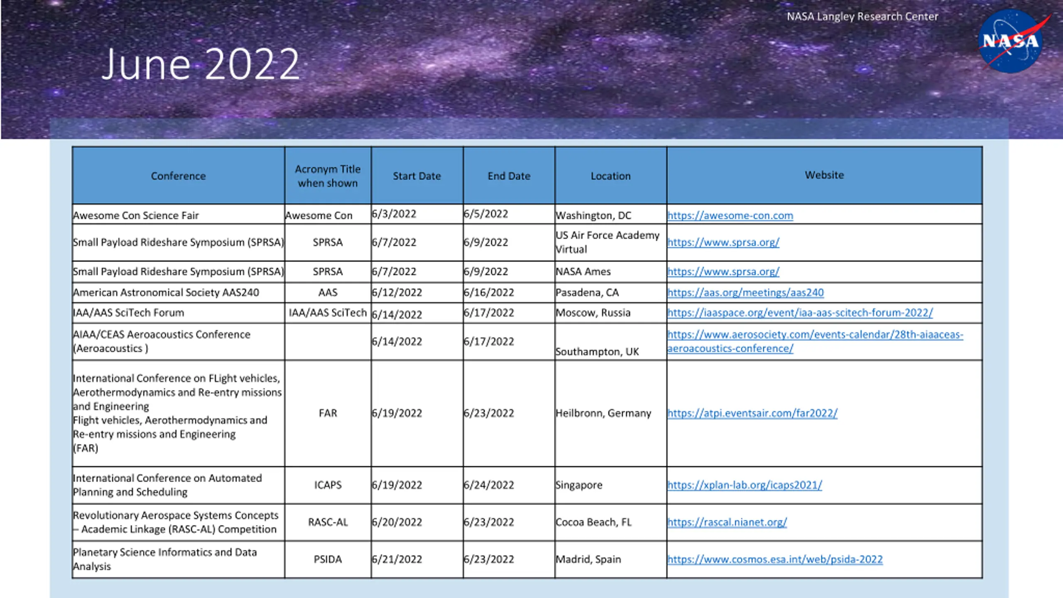Open the iaaspace.org SciTech forum link
The image size is (1063, 598).
(x=800, y=313)
